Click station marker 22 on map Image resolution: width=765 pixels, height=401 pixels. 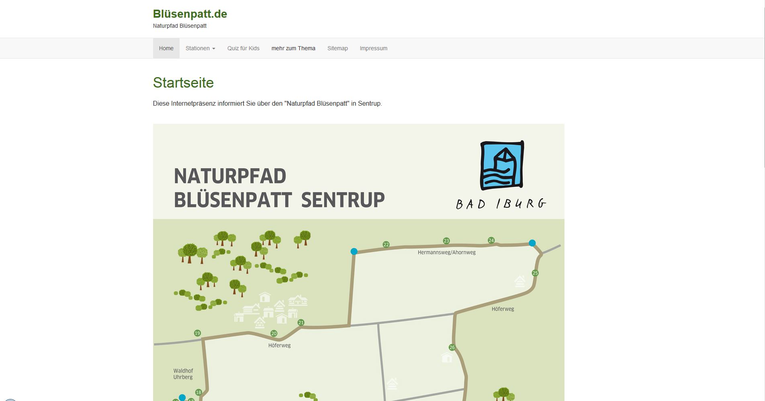386,244
